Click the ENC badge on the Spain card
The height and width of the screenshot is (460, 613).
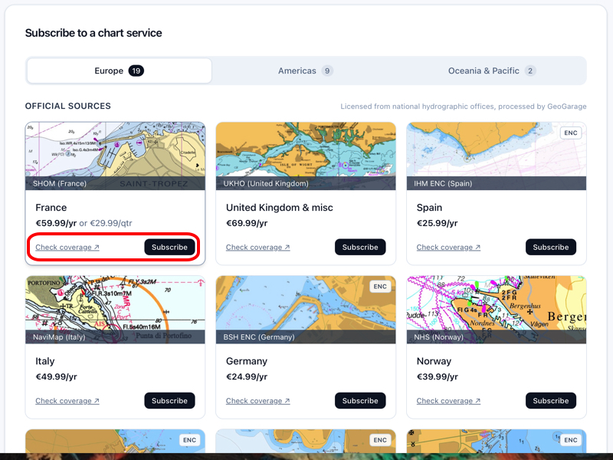pyautogui.click(x=570, y=133)
